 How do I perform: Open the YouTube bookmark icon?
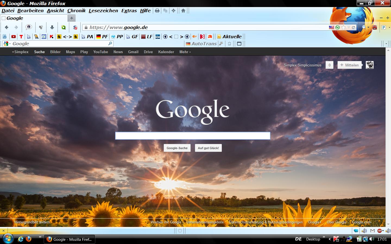(13, 37)
